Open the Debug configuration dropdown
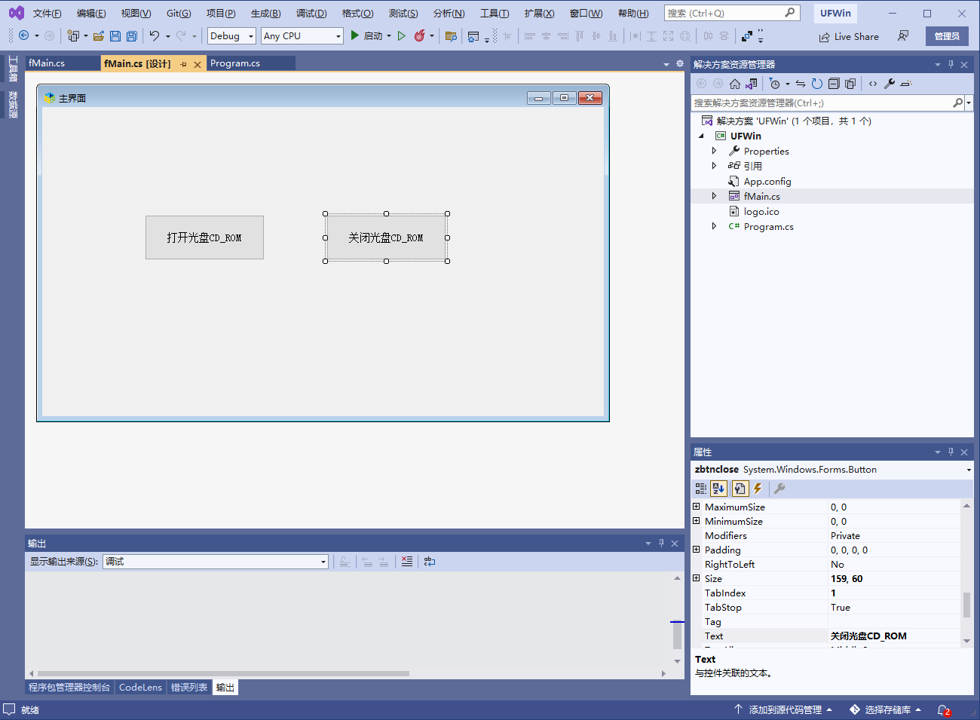980x720 pixels. 250,36
